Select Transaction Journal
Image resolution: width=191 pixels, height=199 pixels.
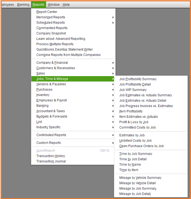click(x=73, y=161)
